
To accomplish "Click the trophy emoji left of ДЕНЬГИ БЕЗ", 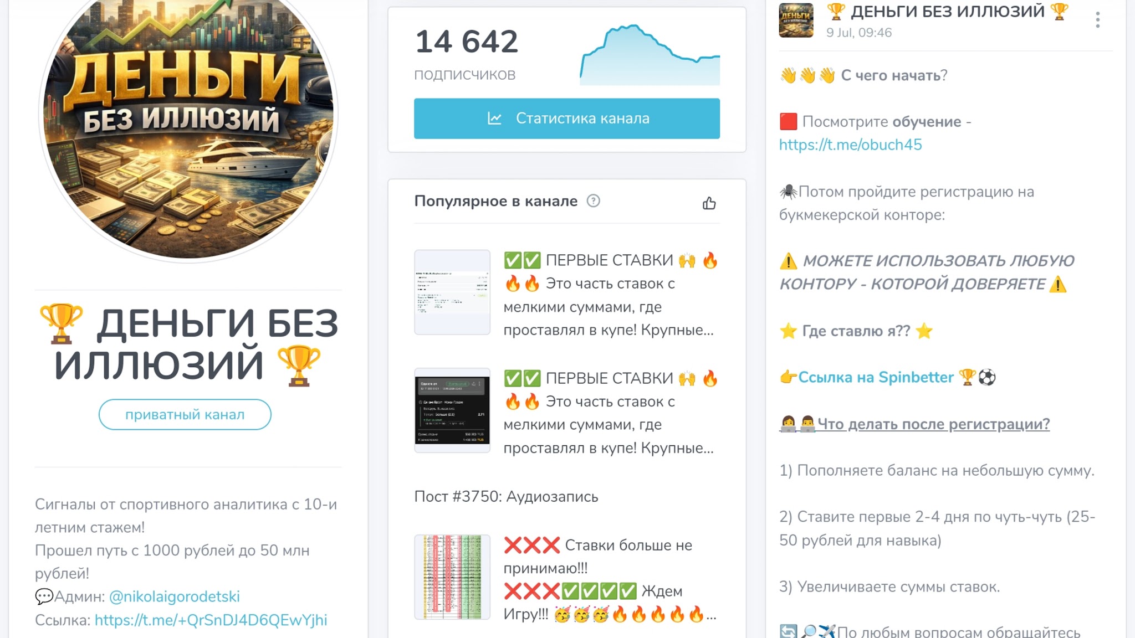I will 61,323.
